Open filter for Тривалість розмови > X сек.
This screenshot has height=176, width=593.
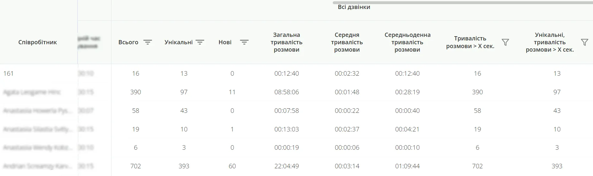[x=505, y=42]
